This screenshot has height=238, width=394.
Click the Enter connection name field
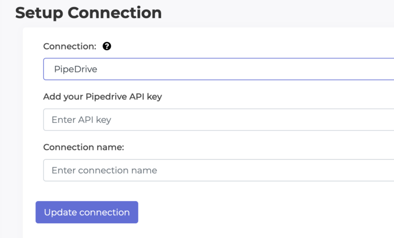pos(219,170)
